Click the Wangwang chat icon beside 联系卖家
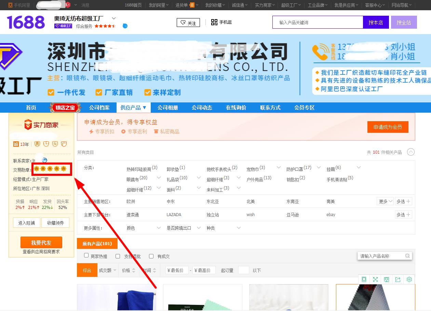The image size is (431, 311). point(44,160)
